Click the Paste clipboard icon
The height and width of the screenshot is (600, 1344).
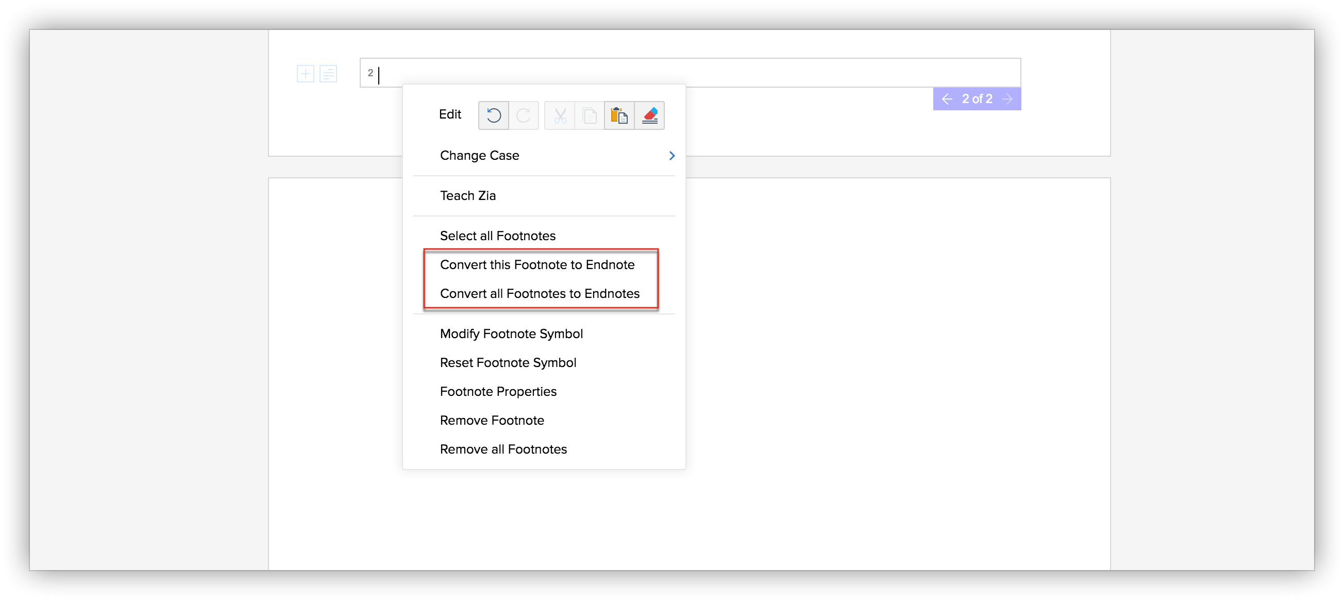[x=619, y=115]
